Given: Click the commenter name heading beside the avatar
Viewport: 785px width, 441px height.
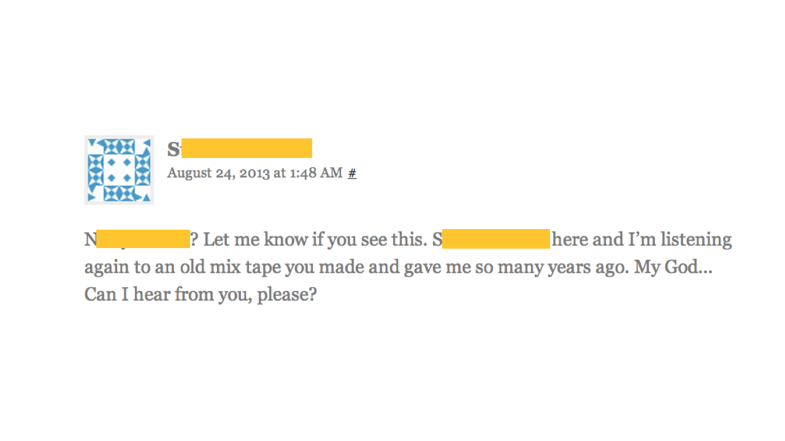Looking at the screenshot, I should click(174, 149).
